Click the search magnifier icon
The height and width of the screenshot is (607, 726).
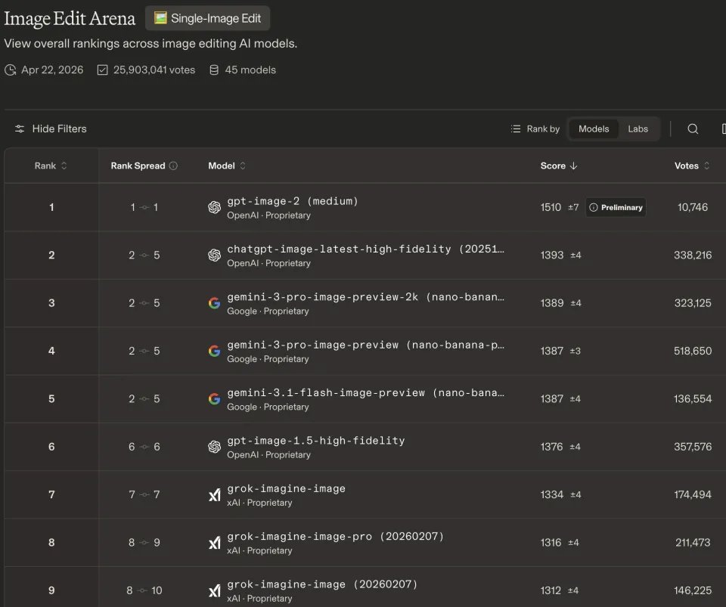(x=693, y=129)
